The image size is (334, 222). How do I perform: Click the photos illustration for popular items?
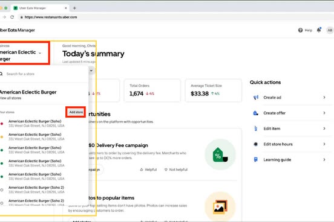220,207
